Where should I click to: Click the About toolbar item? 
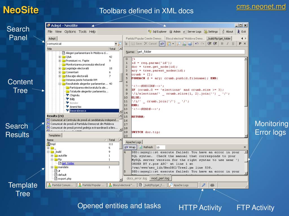point(227,31)
